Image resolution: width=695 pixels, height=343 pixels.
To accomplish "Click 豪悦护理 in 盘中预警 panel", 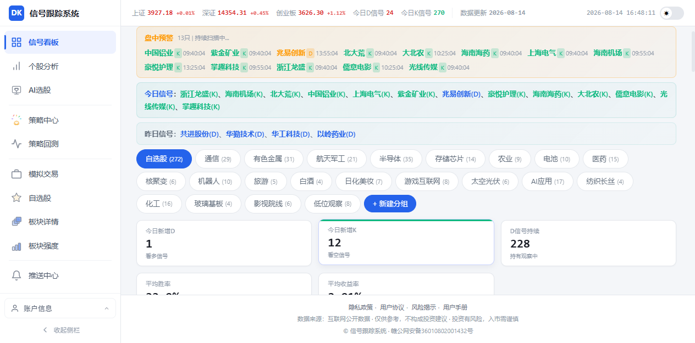I will (159, 68).
